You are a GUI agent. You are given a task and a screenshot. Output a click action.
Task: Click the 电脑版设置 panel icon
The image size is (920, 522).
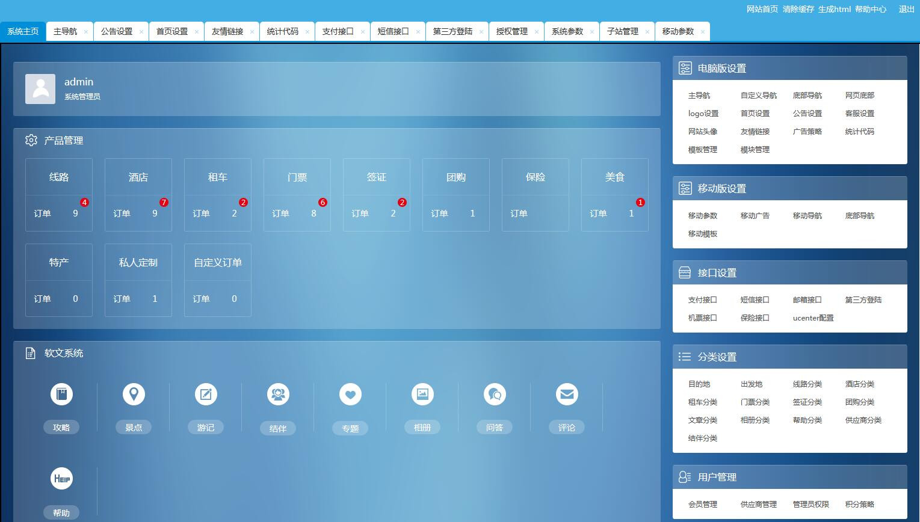(x=685, y=68)
